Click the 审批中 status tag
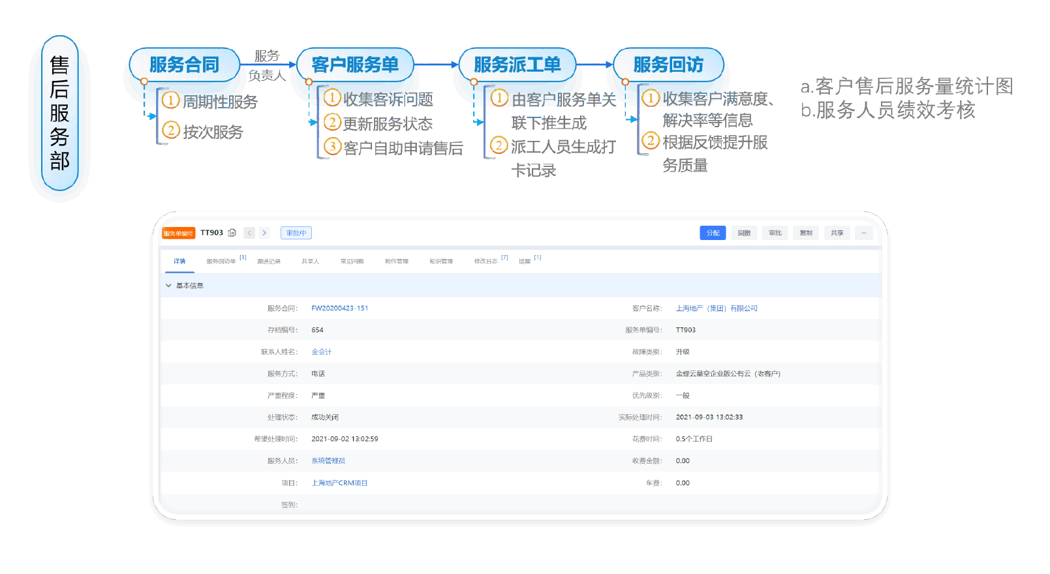 (x=296, y=233)
